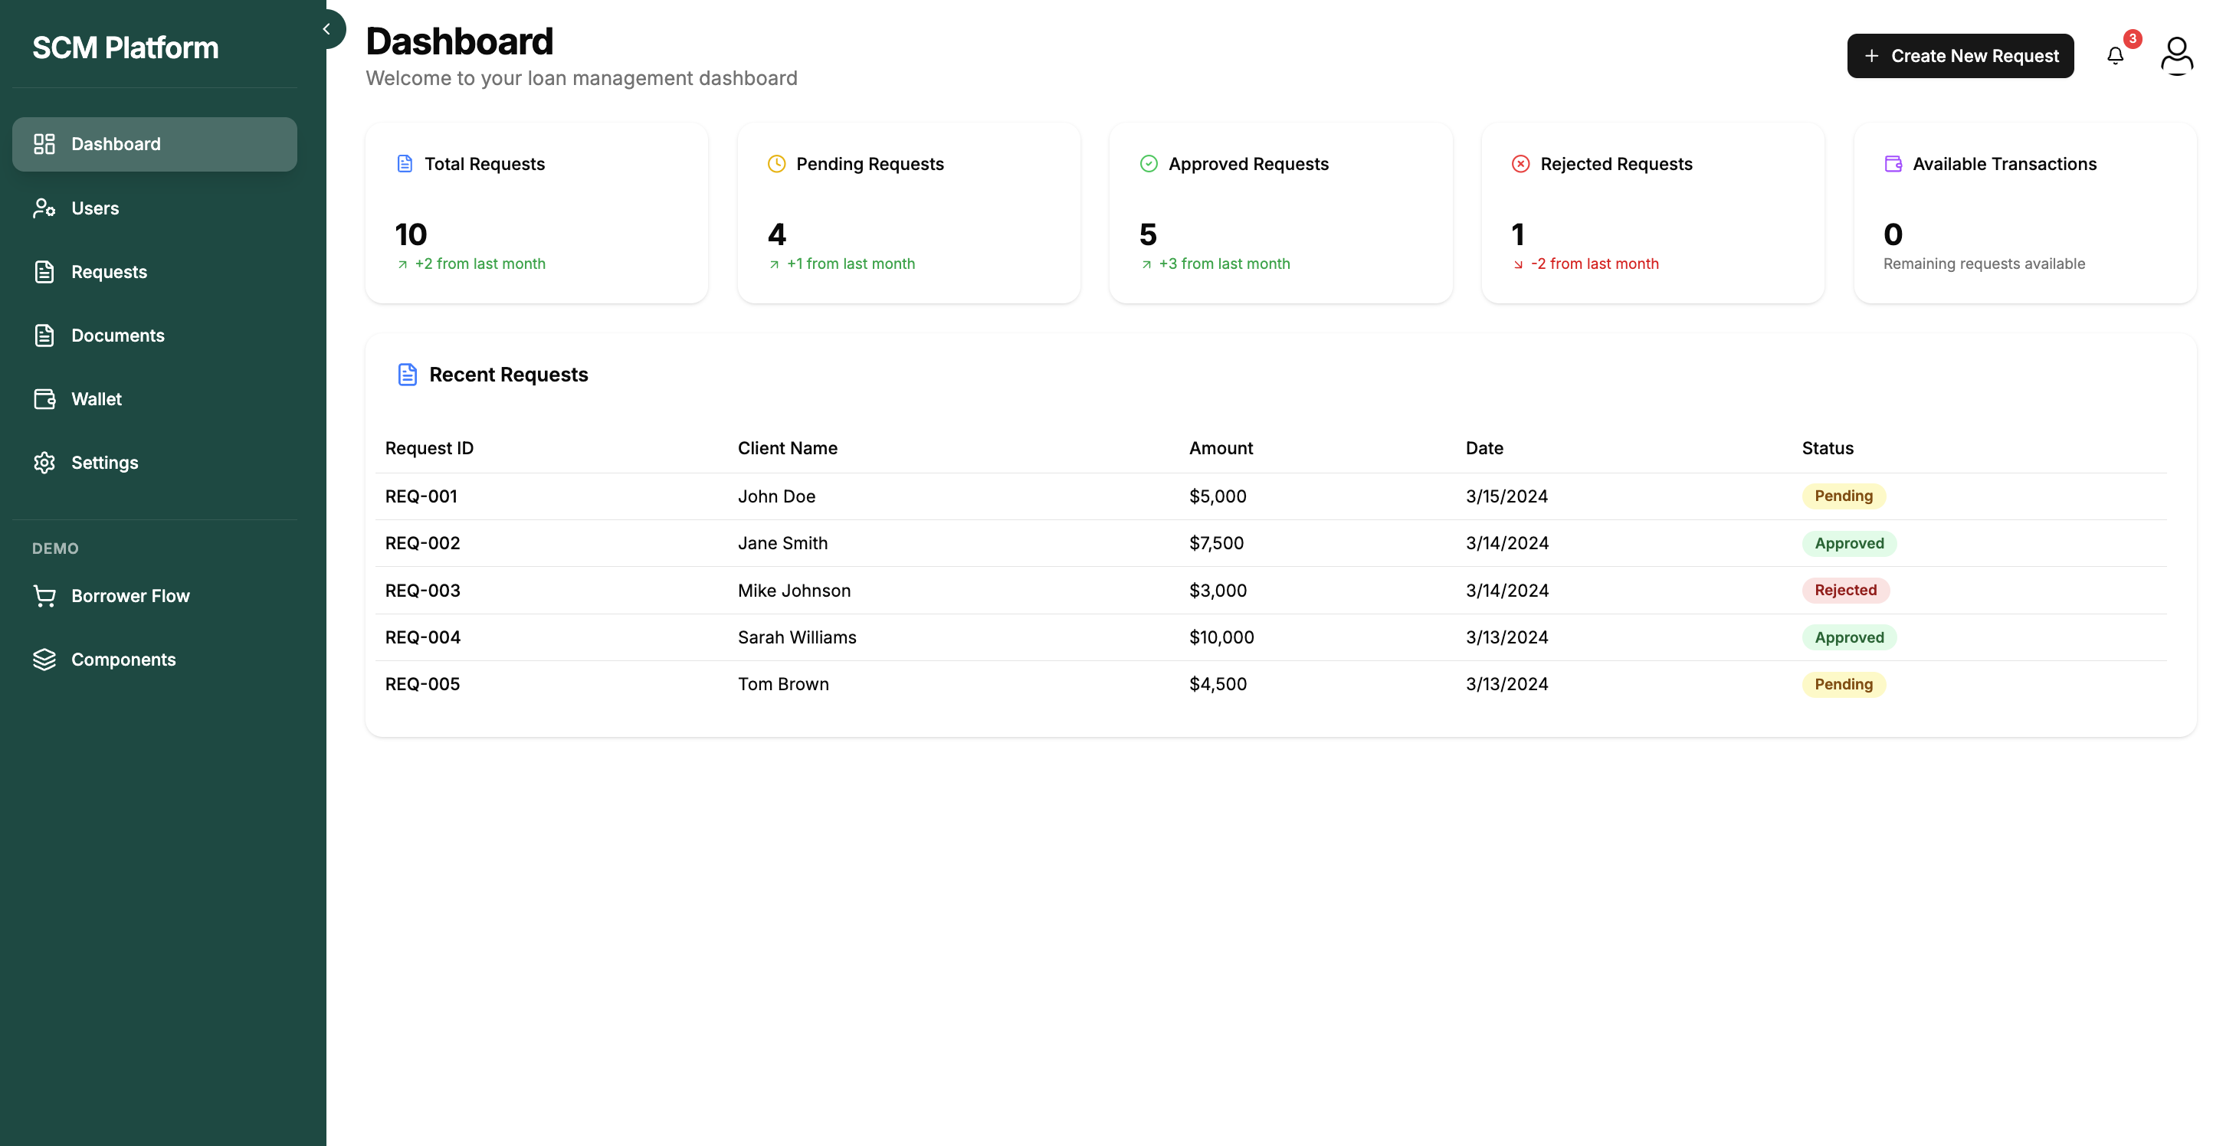
Task: Launch the Borrower Flow demo
Action: coord(155,596)
